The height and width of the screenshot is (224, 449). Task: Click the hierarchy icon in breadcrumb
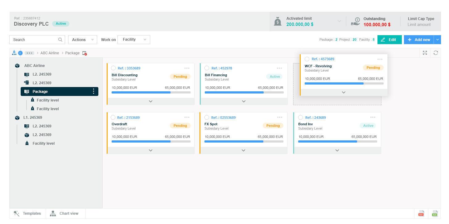click(x=14, y=53)
